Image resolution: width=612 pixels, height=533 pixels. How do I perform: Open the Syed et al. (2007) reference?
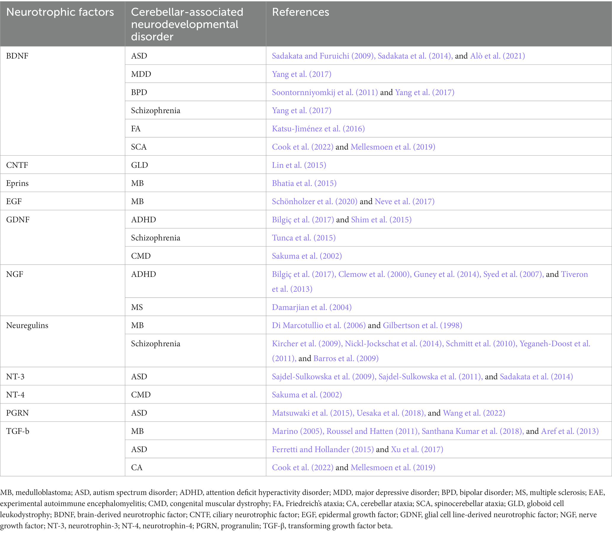pyautogui.click(x=514, y=274)
